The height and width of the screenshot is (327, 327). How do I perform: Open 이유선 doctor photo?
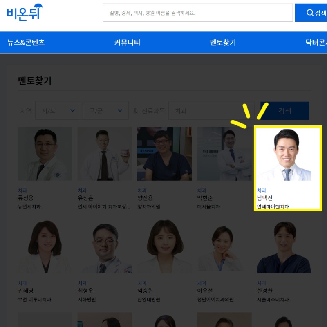224,246
